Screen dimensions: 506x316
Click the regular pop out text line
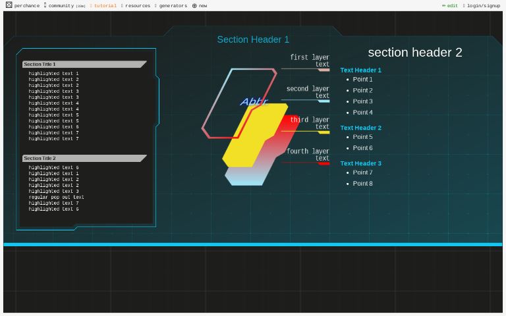pyautogui.click(x=56, y=197)
